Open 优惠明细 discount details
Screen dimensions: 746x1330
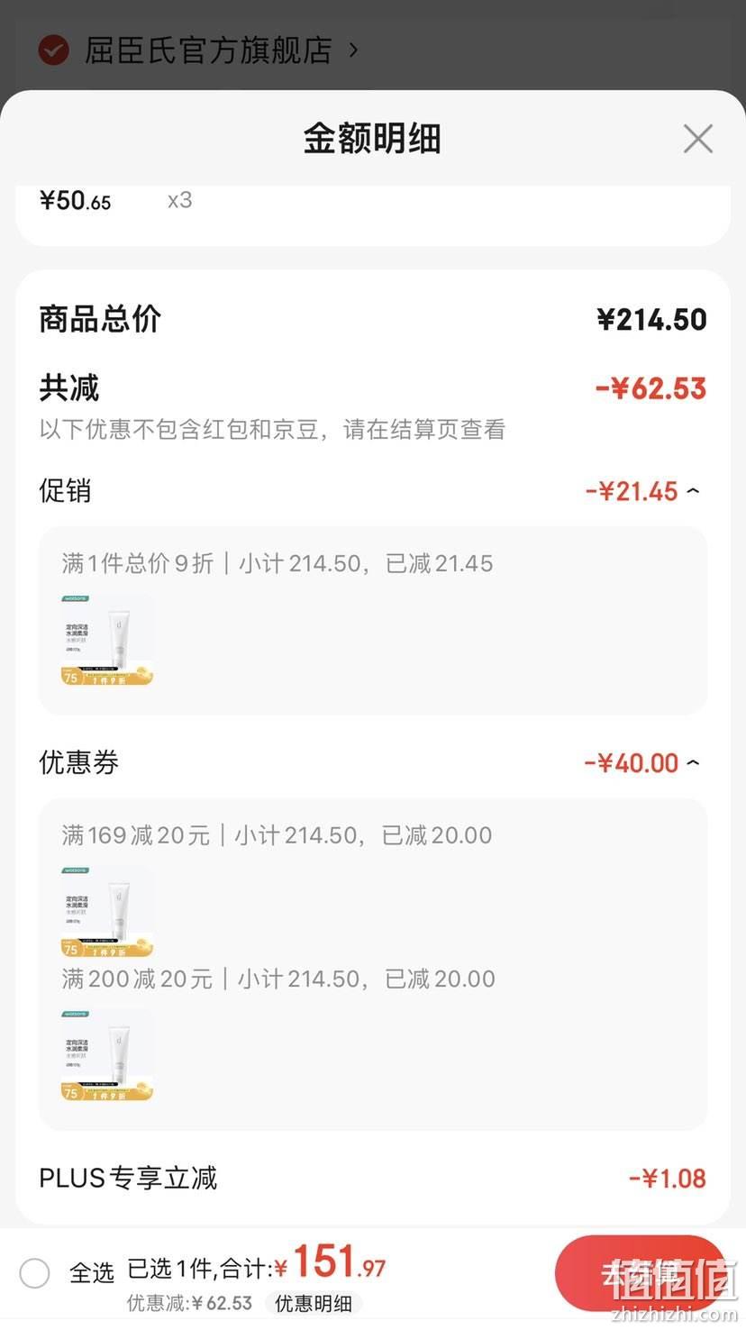pyautogui.click(x=313, y=1303)
